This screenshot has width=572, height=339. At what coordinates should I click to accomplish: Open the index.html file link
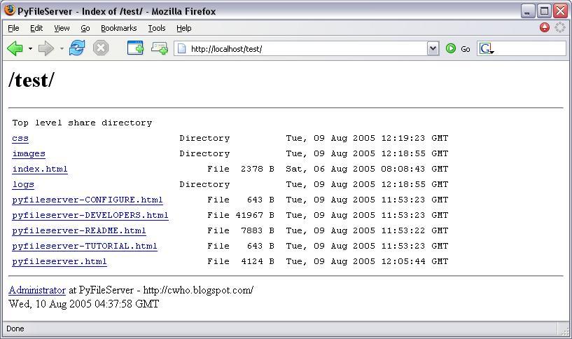40,169
